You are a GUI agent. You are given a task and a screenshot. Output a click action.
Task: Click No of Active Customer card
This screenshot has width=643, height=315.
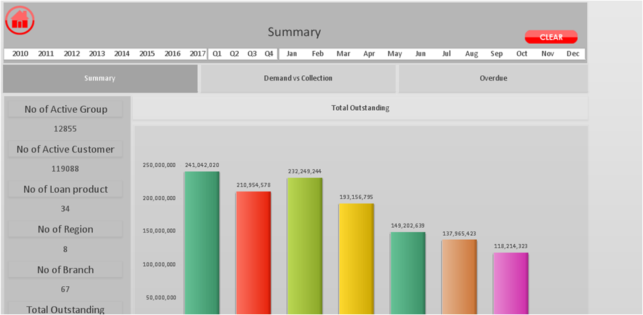(x=66, y=150)
